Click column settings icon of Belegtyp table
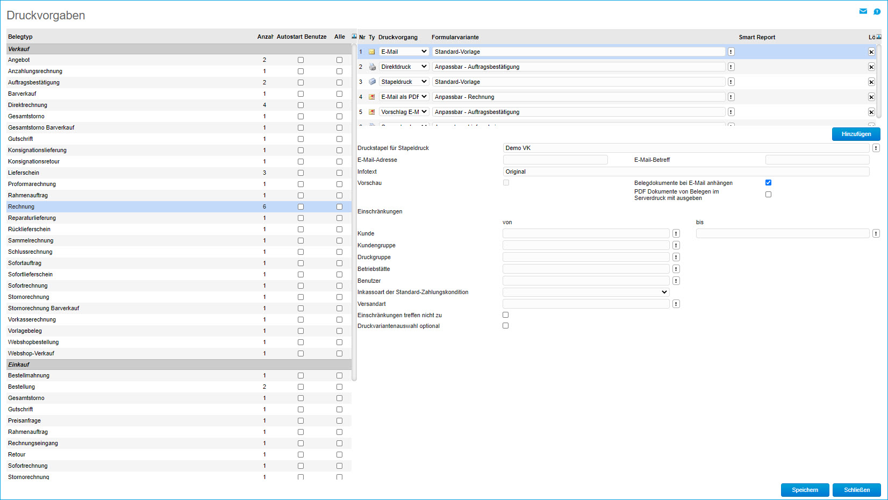 [x=354, y=36]
